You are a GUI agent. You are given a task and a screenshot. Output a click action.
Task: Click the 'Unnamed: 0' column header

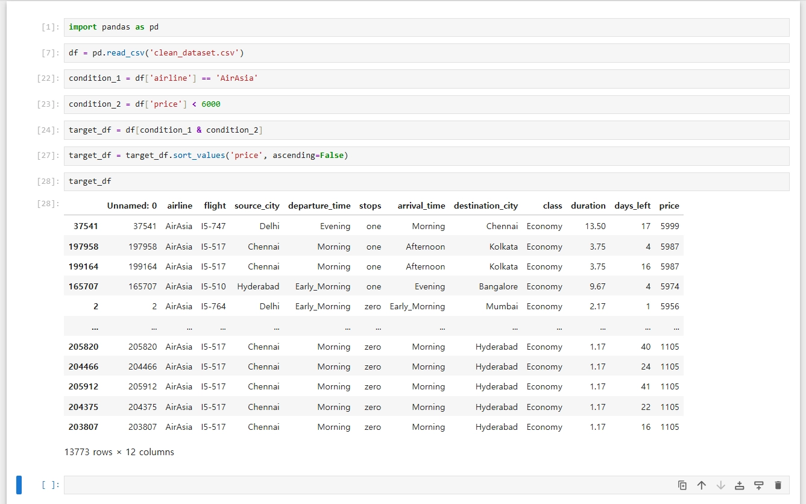point(132,206)
